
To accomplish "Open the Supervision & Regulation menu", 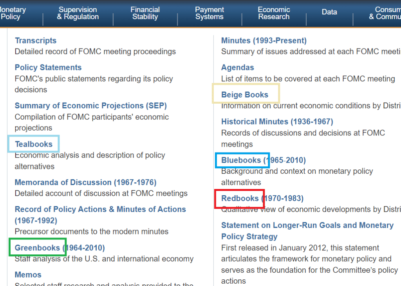I will point(78,13).
